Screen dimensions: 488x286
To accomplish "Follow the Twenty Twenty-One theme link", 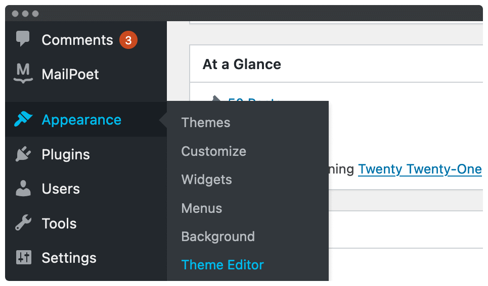I will 420,169.
